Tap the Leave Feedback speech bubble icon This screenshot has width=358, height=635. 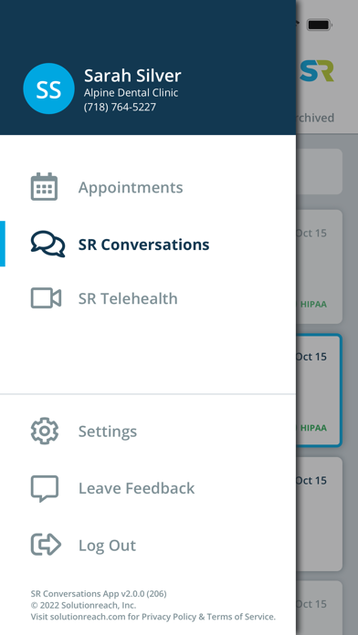[45, 488]
